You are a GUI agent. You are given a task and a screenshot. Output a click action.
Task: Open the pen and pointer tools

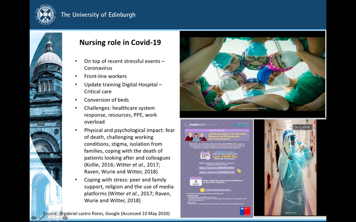point(41,218)
